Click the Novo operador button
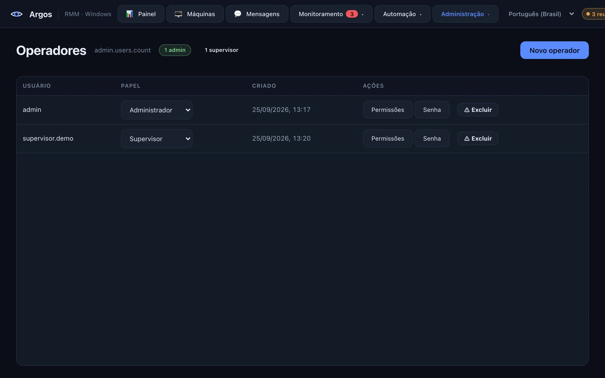The width and height of the screenshot is (605, 378). click(x=554, y=50)
